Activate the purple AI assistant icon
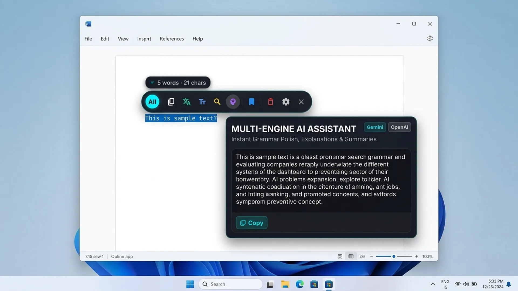 233,102
